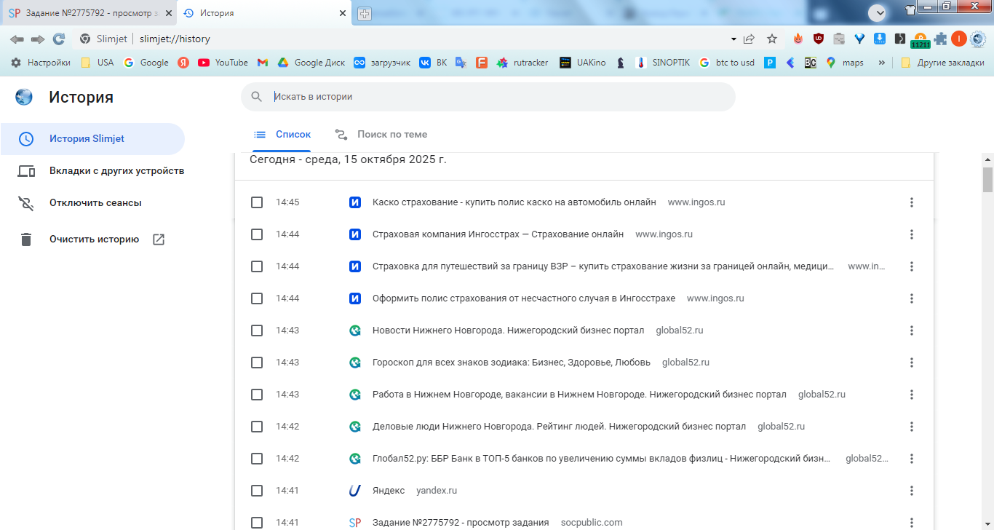Open the SINOPTIK bookmark
The image size is (994, 530).
click(662, 63)
